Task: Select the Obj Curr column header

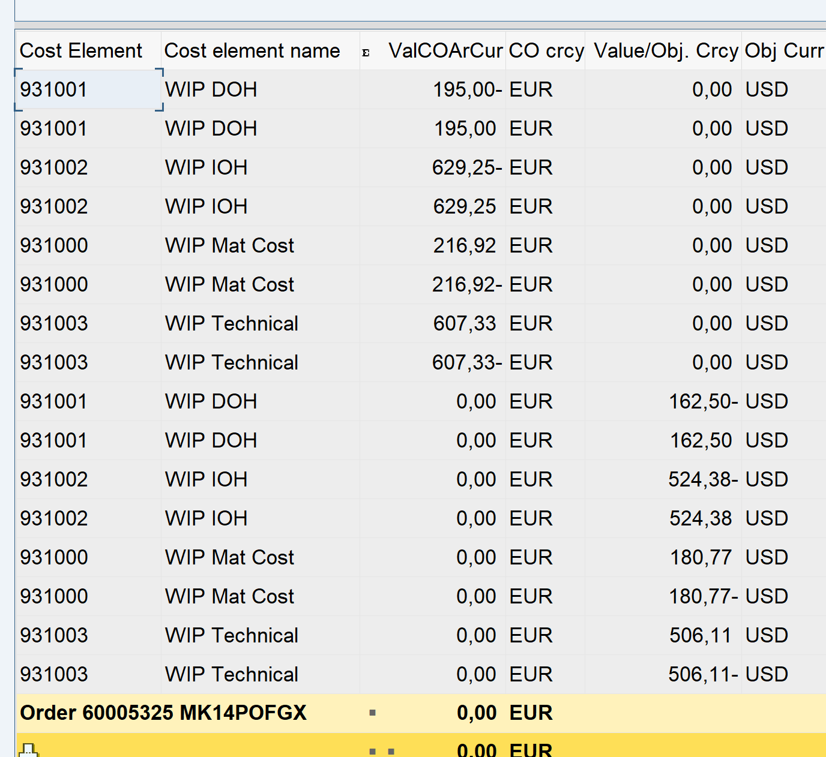Action: pyautogui.click(x=783, y=51)
